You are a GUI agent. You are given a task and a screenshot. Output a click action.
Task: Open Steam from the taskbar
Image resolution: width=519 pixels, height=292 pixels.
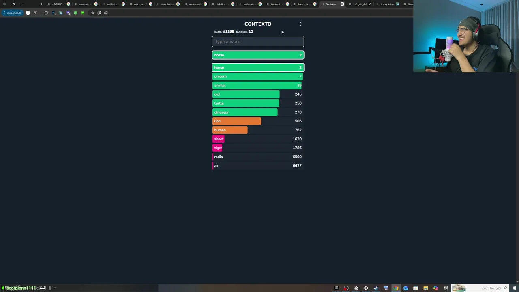tap(376, 288)
